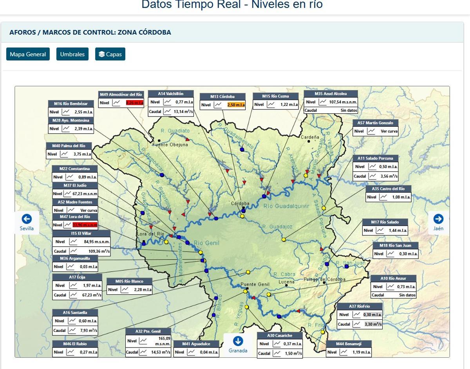Open the Nivel curve chart for M13 Córdoba
This screenshot has width=470, height=369.
tap(218, 105)
